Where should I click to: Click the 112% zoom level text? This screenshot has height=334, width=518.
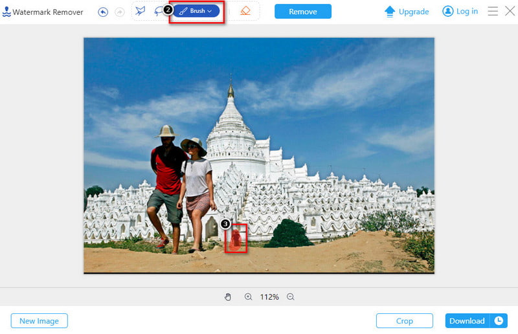coord(269,297)
